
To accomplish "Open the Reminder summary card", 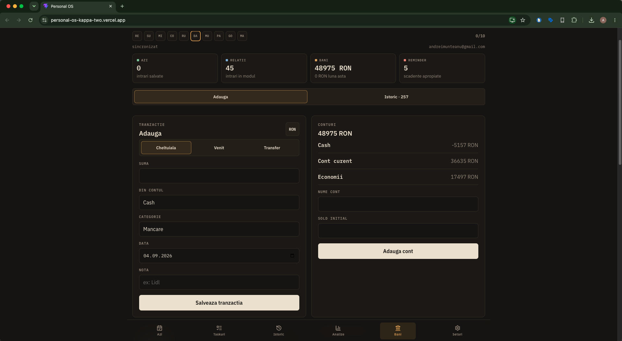I will click(442, 68).
